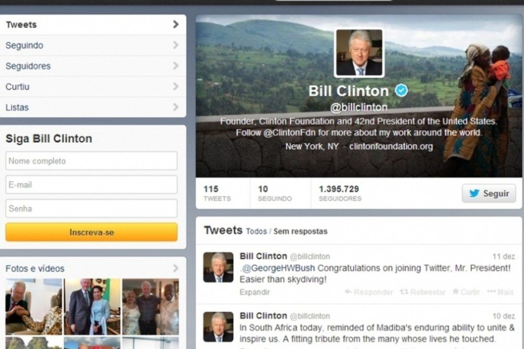Click the orange Inscreva-se button
524x349 pixels.
[x=92, y=232]
